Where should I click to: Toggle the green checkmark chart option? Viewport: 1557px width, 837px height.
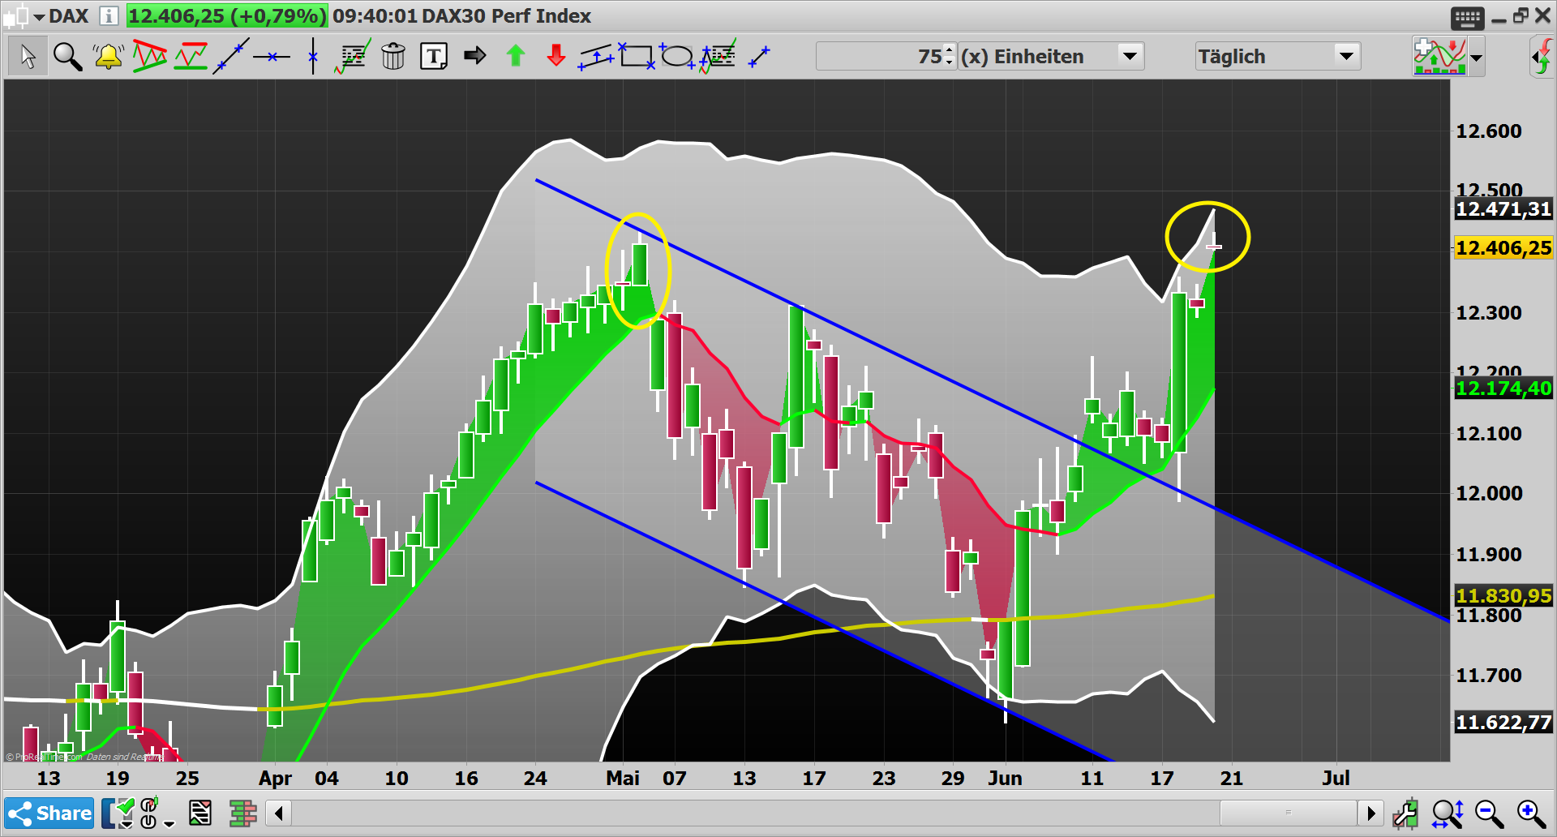(118, 813)
